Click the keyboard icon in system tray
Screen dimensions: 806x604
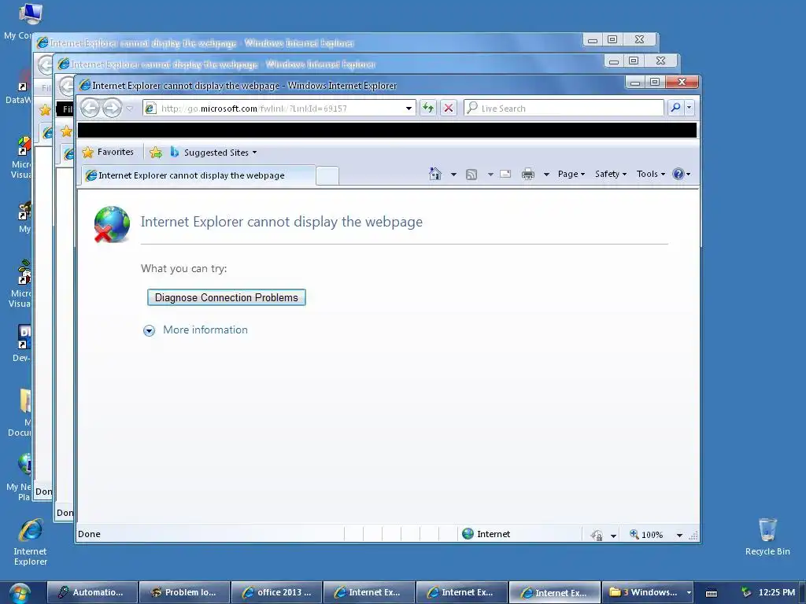click(712, 593)
